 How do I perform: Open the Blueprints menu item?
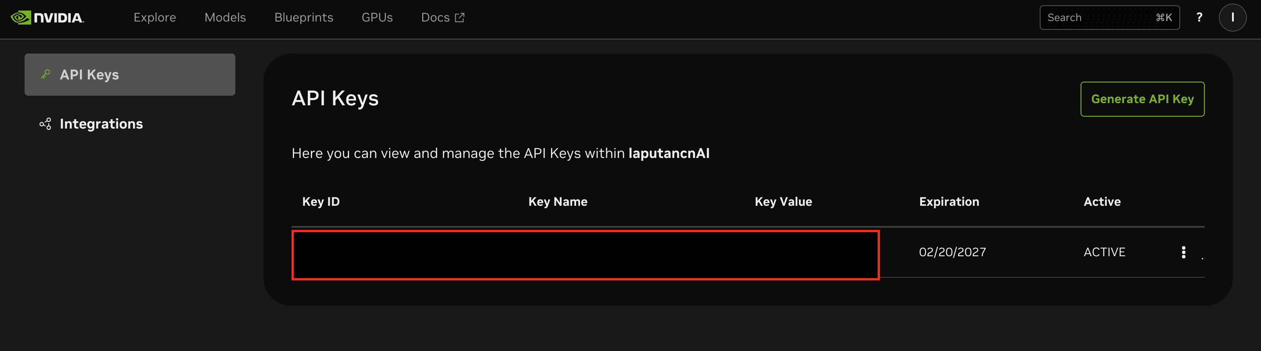[304, 17]
